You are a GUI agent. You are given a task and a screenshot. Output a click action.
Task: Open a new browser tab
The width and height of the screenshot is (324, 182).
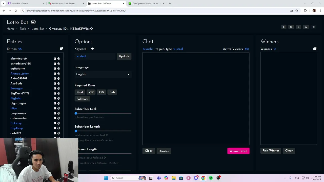point(170,4)
